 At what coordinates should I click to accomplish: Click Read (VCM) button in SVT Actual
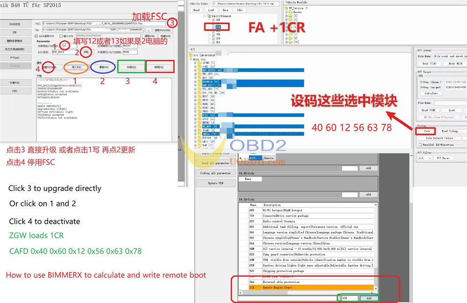pos(429,64)
